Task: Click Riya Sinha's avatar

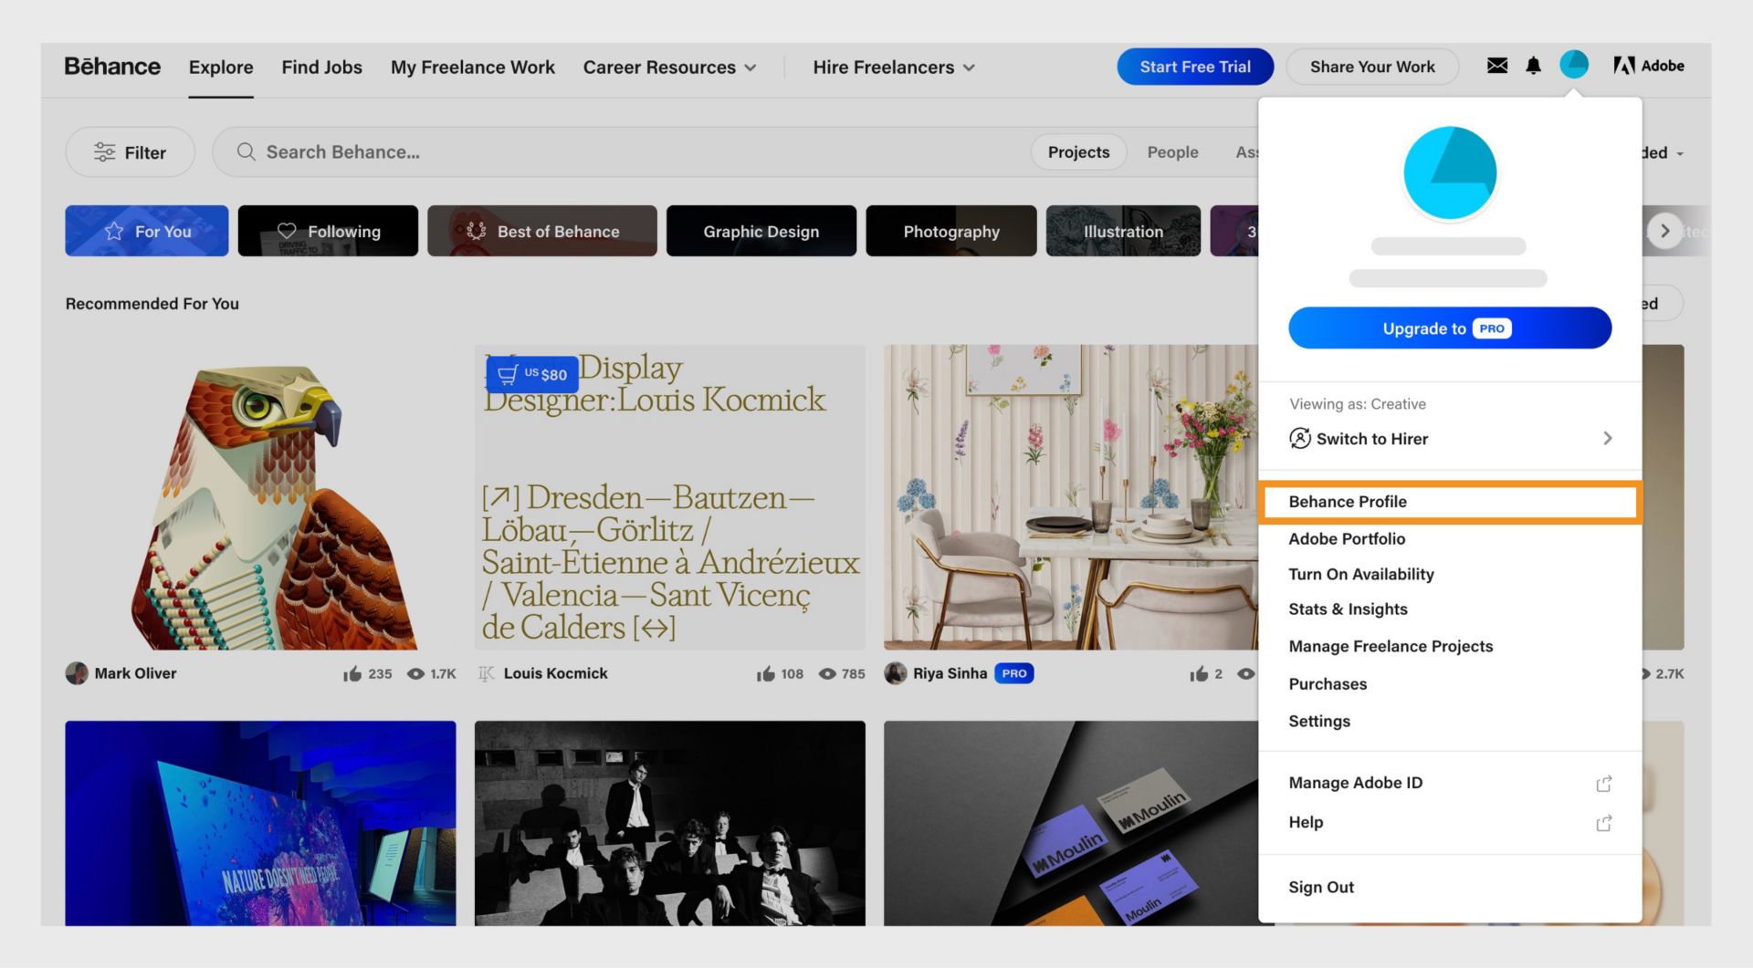Action: 896,673
